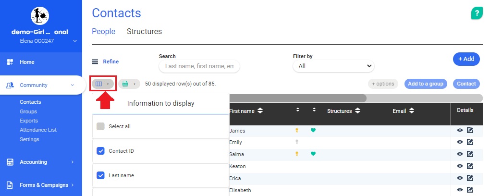490x196 pixels.
Task: Tick the Select all checkbox
Action: tap(100, 126)
